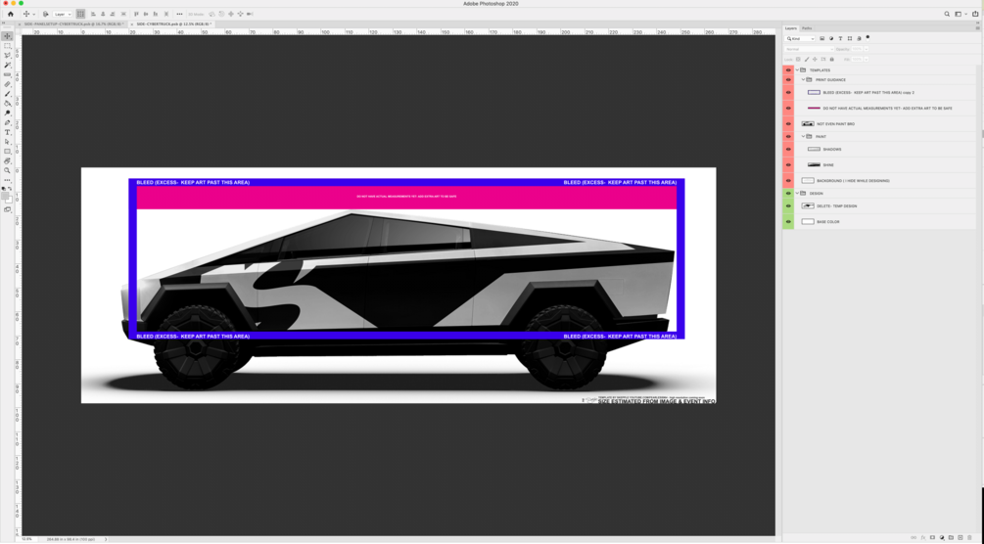Collapse the TEMPLATES layer group
Image resolution: width=984 pixels, height=544 pixels.
[798, 70]
